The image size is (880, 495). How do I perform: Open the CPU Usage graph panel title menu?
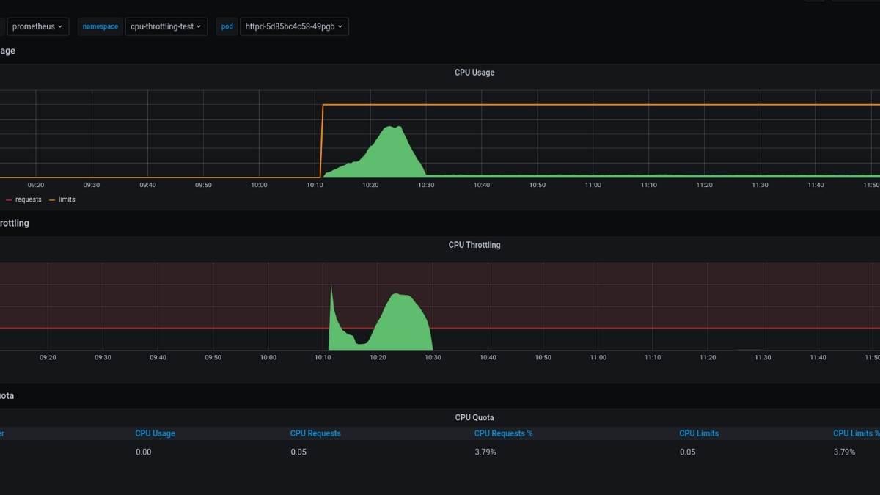pyautogui.click(x=474, y=73)
